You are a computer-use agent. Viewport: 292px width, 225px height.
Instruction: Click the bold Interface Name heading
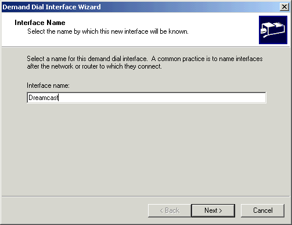[x=40, y=23]
